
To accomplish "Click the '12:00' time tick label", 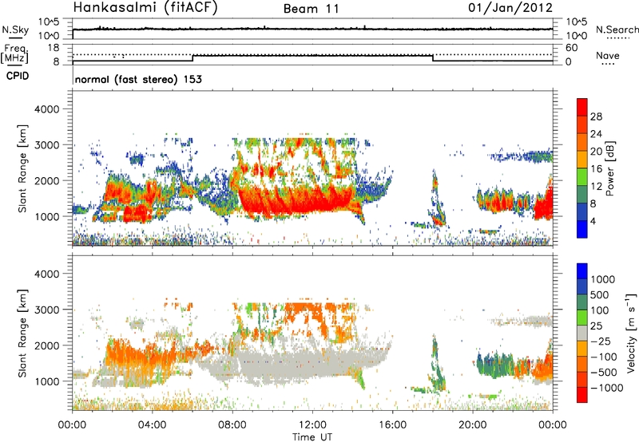I will point(312,425).
